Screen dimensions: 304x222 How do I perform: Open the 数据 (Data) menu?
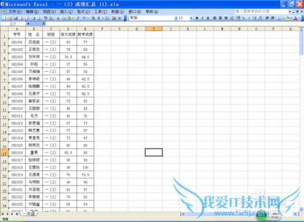[x=117, y=12]
